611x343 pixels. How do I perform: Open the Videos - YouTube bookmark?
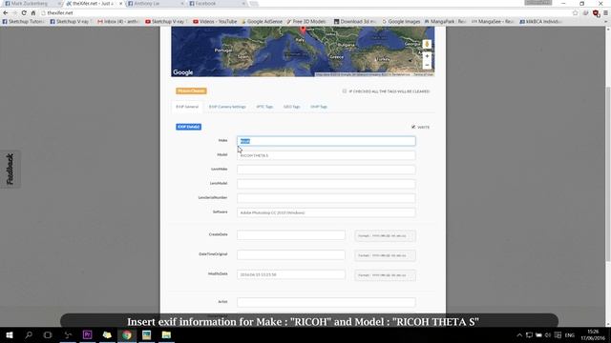click(x=215, y=21)
